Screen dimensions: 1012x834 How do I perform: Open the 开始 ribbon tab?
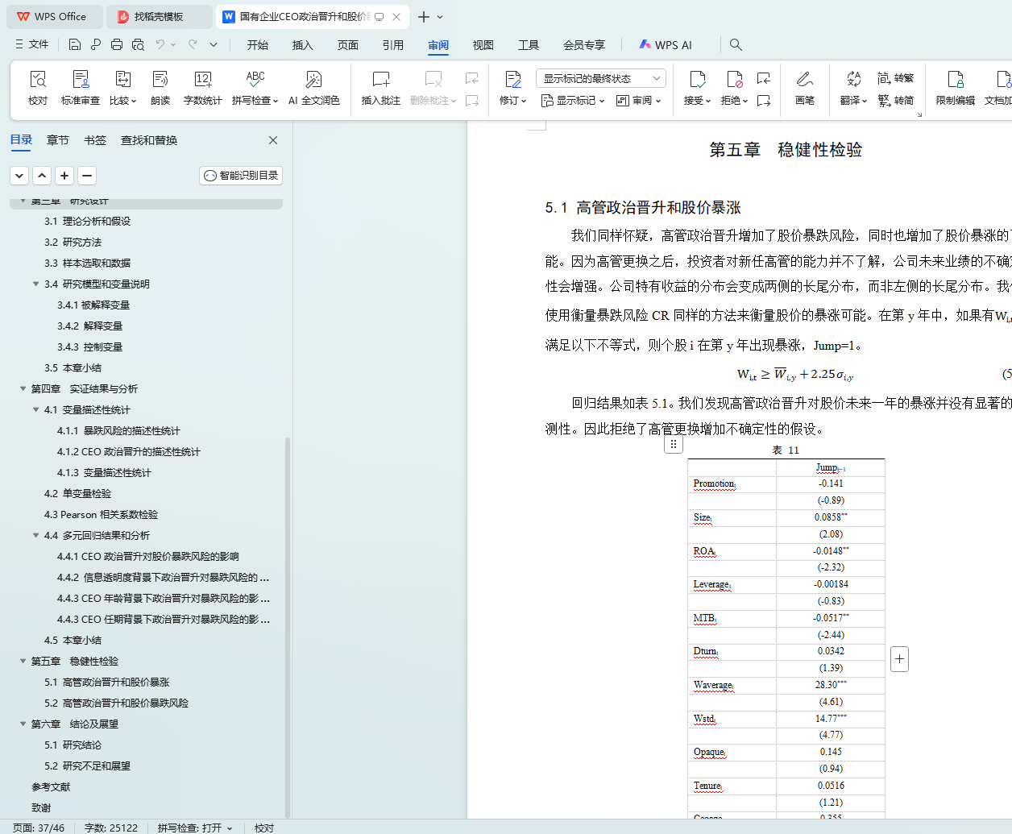coord(258,45)
